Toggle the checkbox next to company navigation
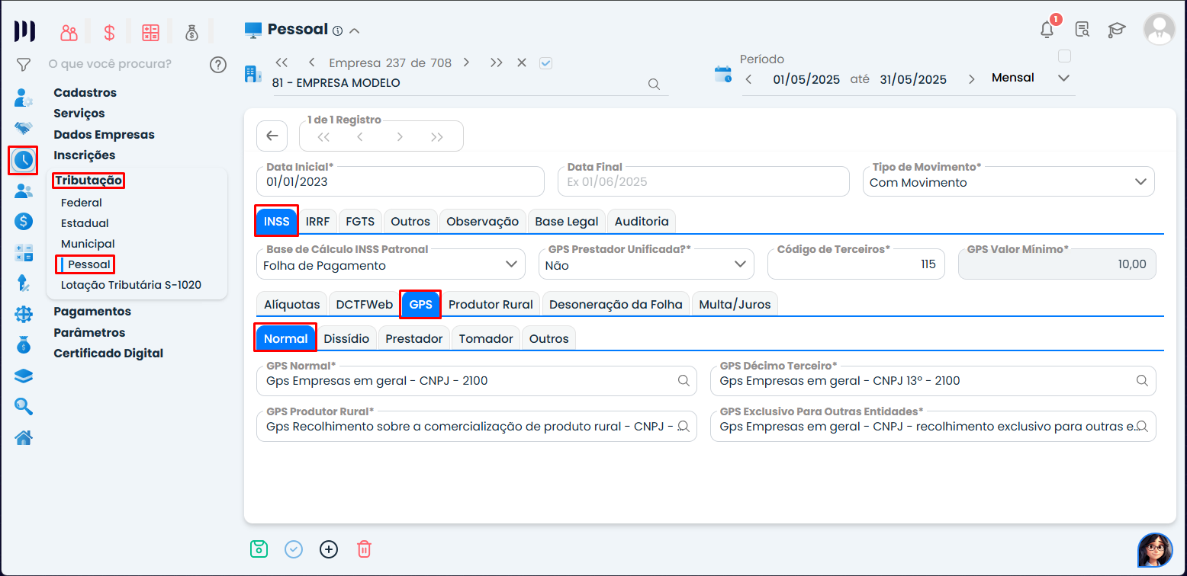The height and width of the screenshot is (576, 1187). (545, 63)
